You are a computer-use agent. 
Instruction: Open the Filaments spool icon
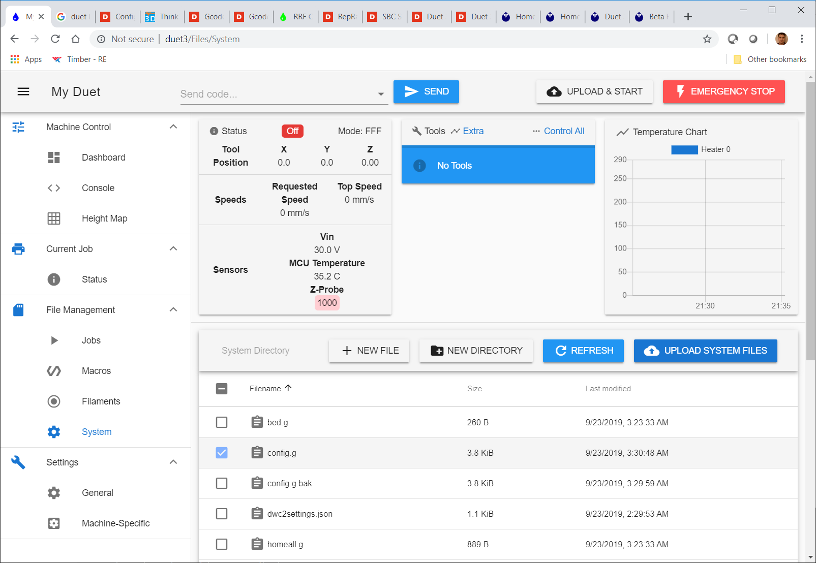pos(54,401)
